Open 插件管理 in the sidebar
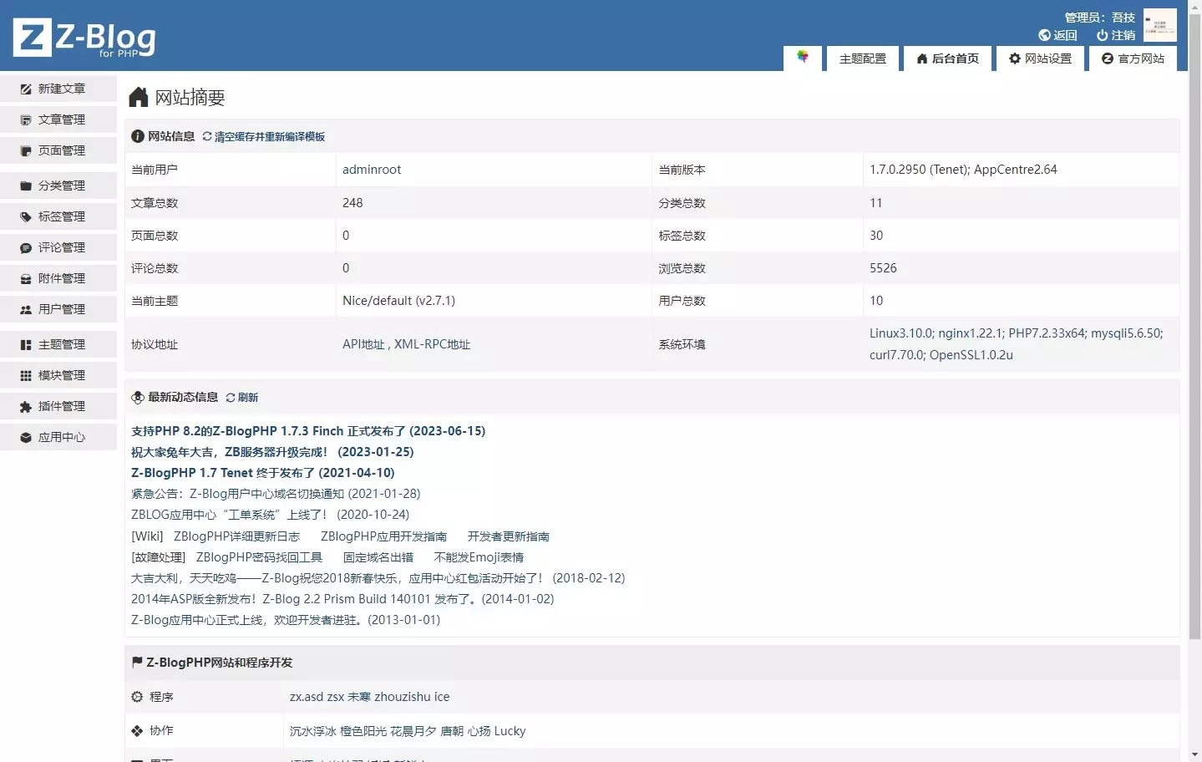Viewport: 1202px width, 762px height. (58, 406)
